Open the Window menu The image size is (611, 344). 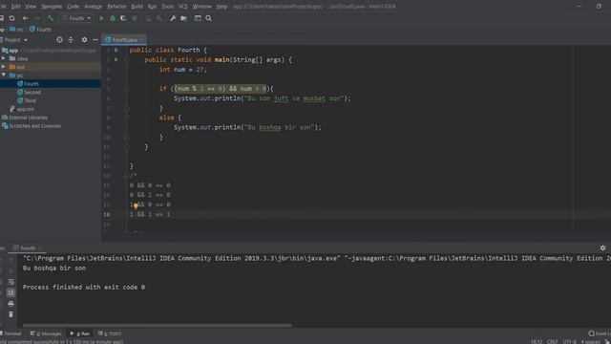tap(201, 7)
